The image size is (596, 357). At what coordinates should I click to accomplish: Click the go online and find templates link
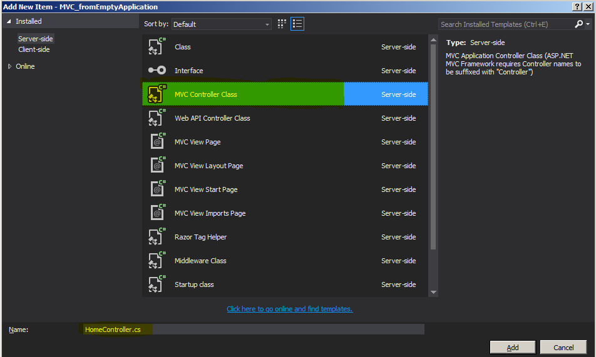290,309
